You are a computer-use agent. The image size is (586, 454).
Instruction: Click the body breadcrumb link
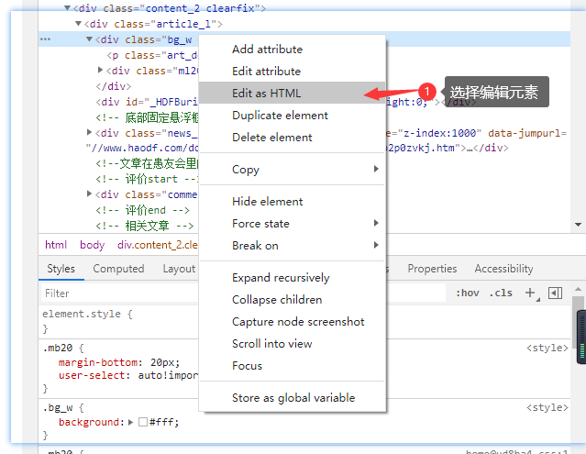92,245
